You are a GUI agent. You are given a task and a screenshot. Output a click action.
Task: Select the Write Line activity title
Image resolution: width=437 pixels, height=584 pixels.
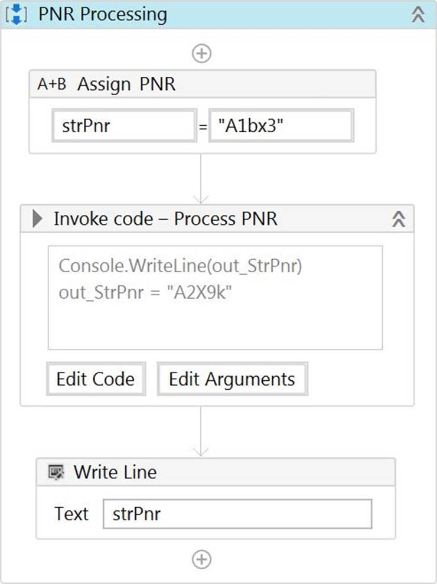point(115,472)
